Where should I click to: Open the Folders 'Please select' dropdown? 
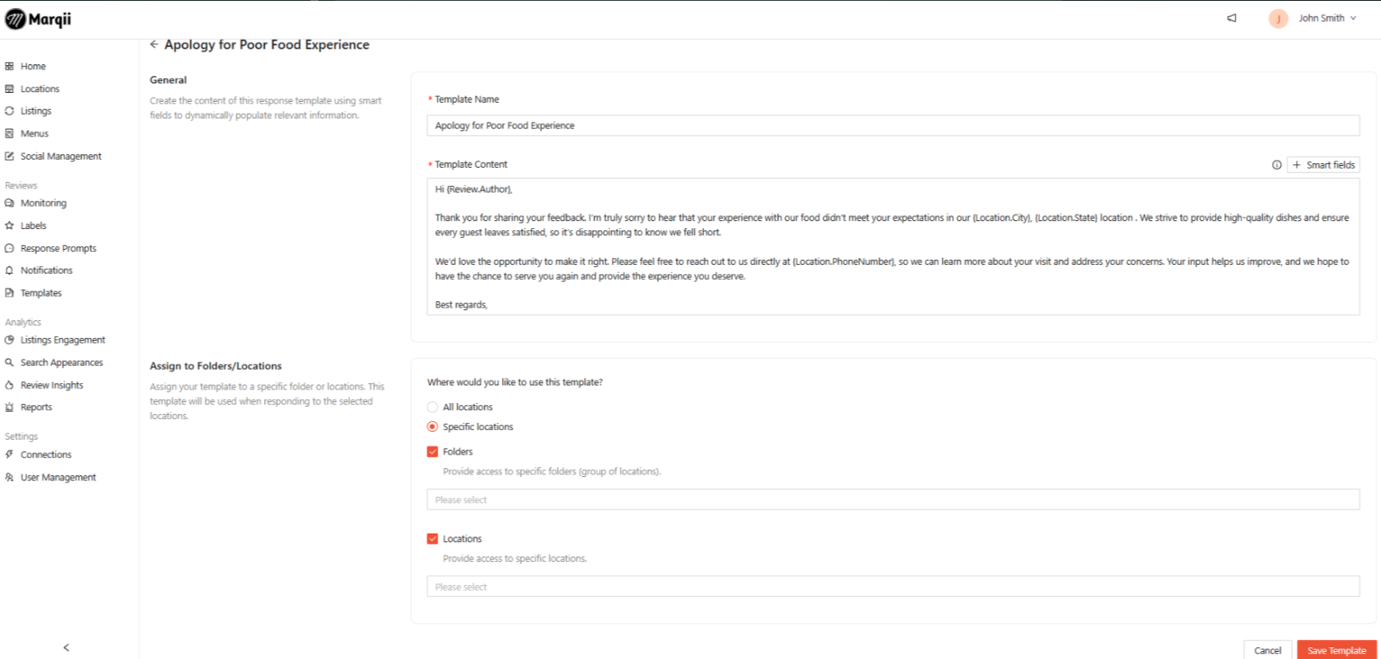(893, 499)
